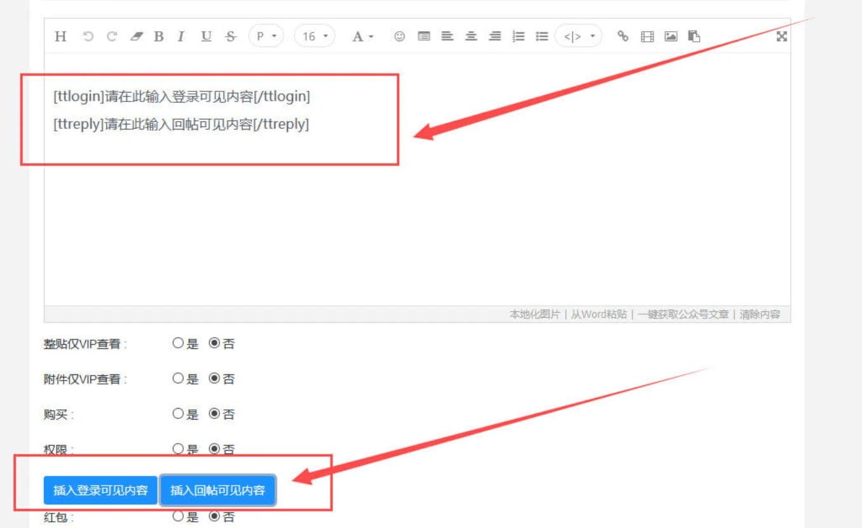Insert a hyperlink using the link icon
Screen dimensions: 862x528
[x=622, y=36]
